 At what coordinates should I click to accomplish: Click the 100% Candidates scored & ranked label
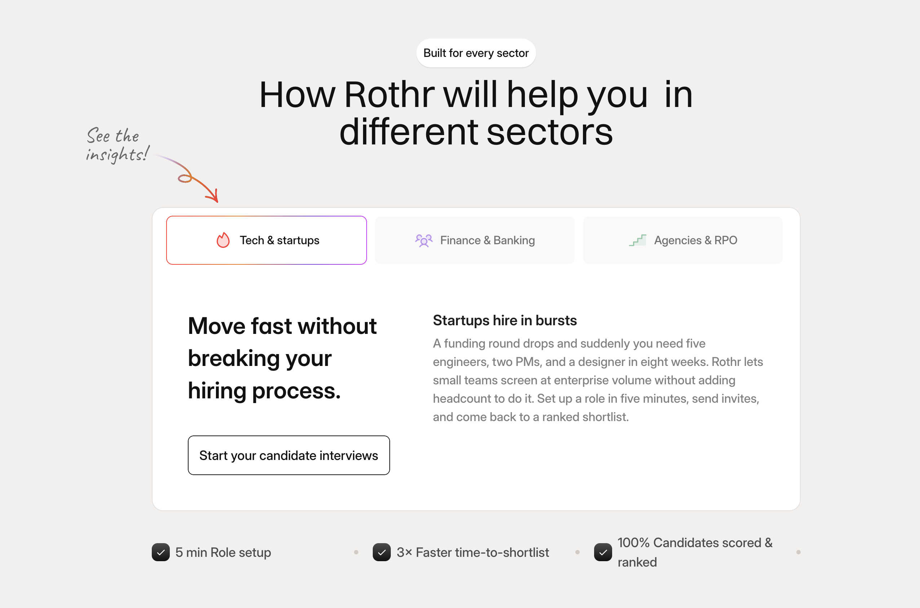(x=695, y=552)
